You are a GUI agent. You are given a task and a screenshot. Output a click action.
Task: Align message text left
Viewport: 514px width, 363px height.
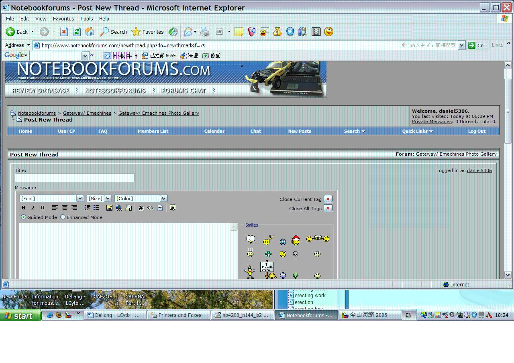coord(55,208)
